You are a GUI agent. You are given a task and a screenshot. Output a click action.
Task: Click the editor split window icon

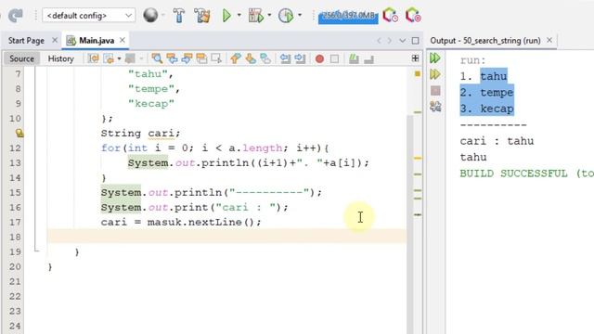point(415,58)
